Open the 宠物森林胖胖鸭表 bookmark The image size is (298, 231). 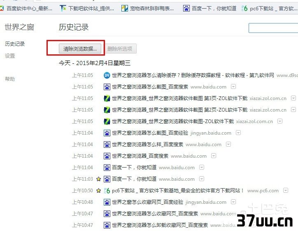pyautogui.click(x=147, y=8)
